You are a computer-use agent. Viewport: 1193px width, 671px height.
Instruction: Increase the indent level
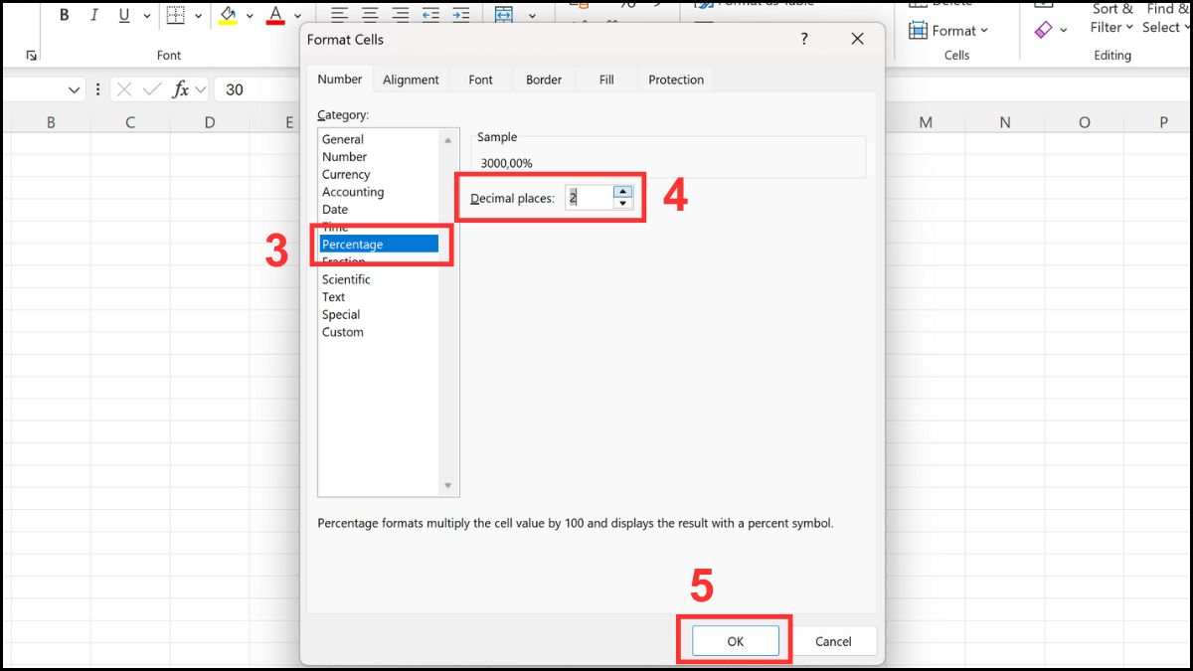(x=460, y=14)
